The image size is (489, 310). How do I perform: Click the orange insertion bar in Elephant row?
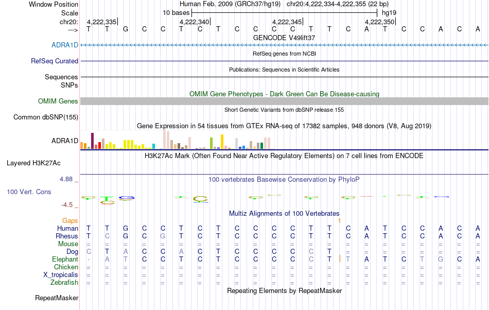340,259
